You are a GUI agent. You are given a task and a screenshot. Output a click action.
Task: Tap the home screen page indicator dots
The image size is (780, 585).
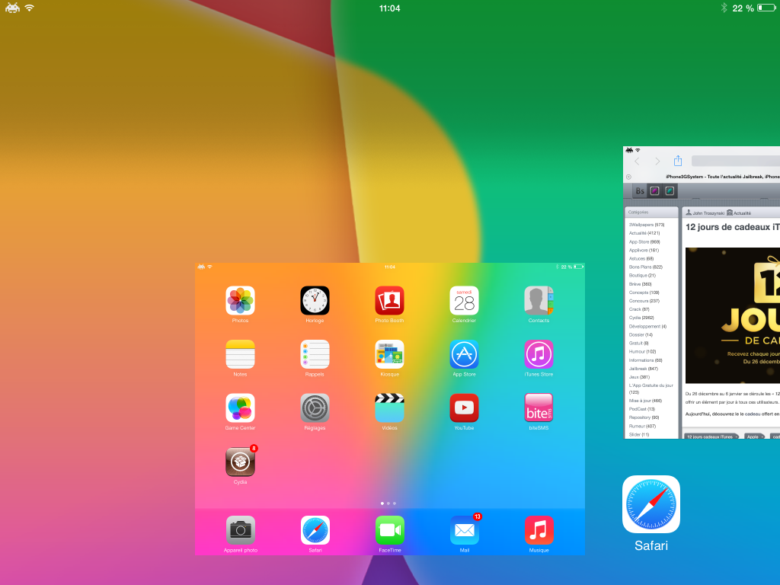tap(388, 503)
